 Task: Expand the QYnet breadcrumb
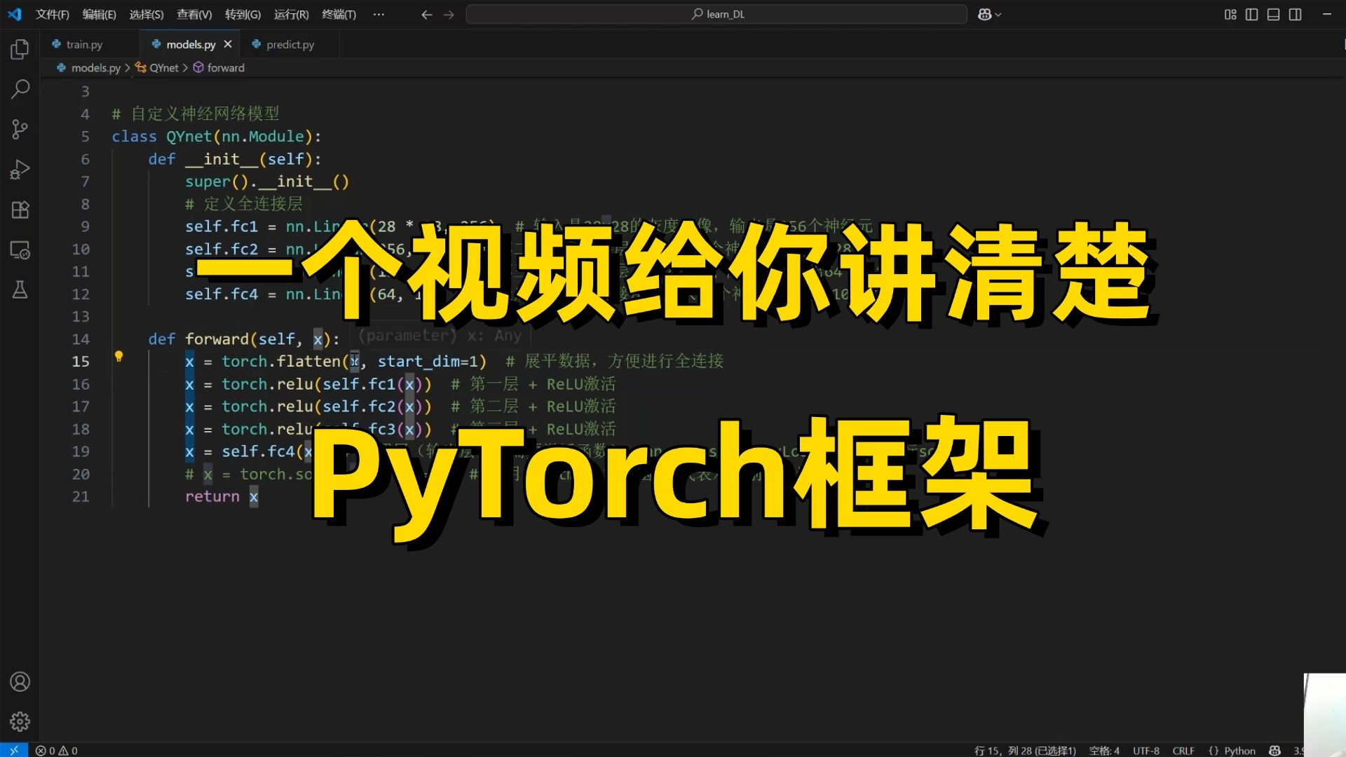pos(163,68)
